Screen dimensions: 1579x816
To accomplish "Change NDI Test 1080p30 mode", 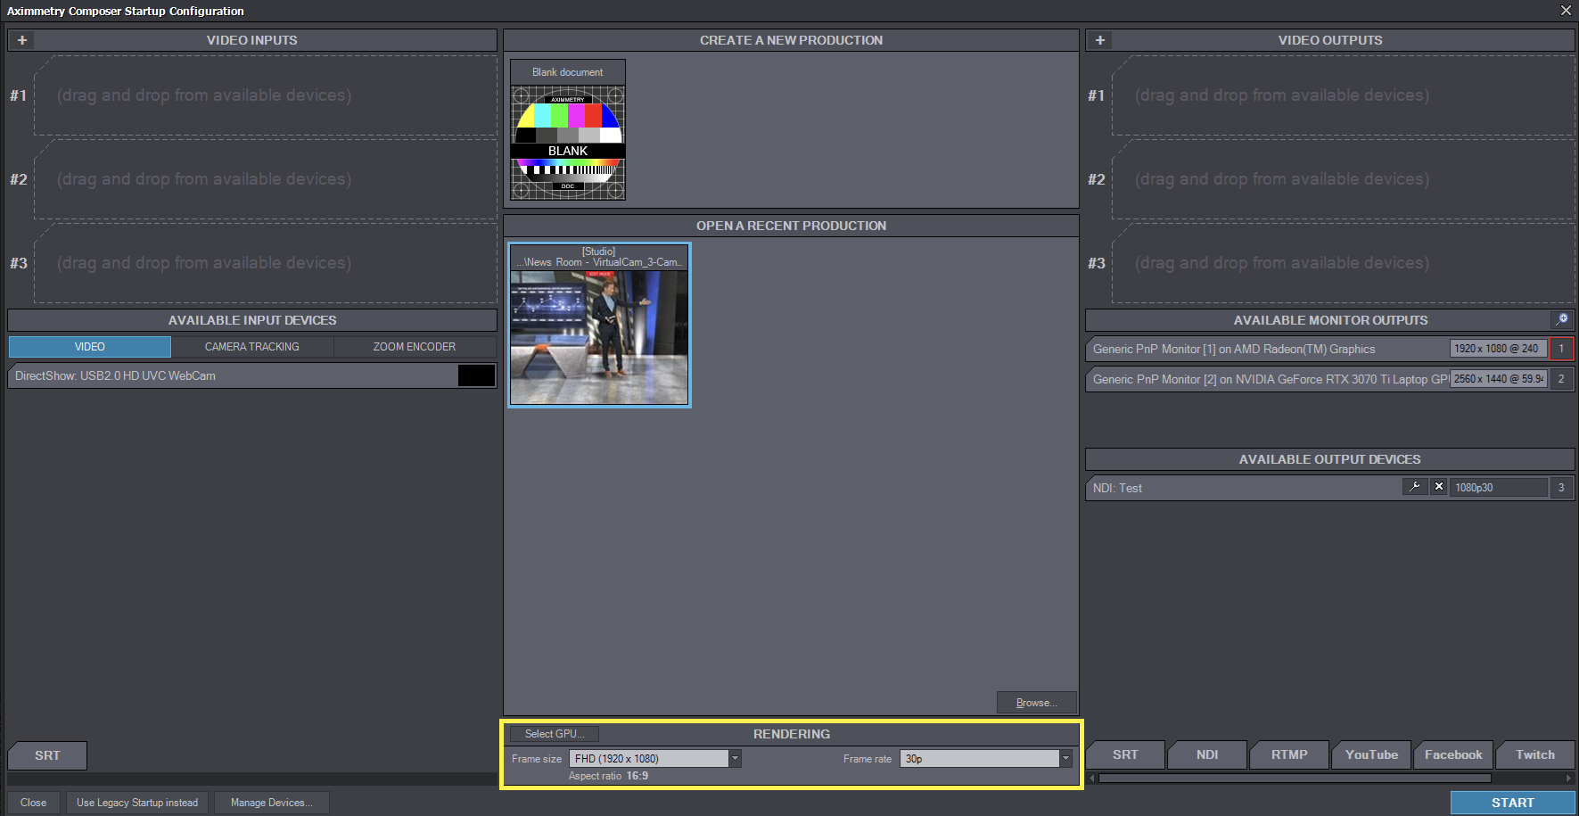I will (1498, 488).
